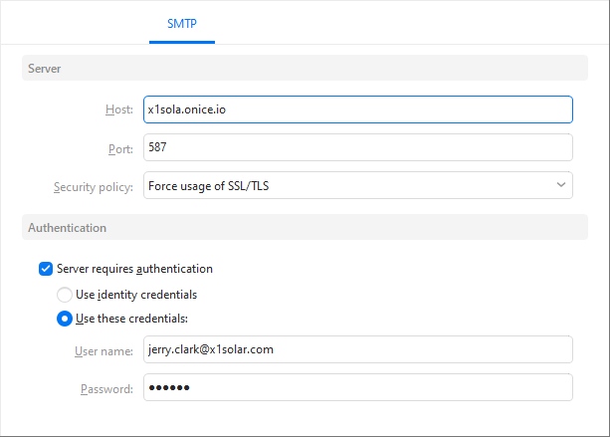Switch to the SMTP tab
This screenshot has height=437, width=610.
click(182, 24)
